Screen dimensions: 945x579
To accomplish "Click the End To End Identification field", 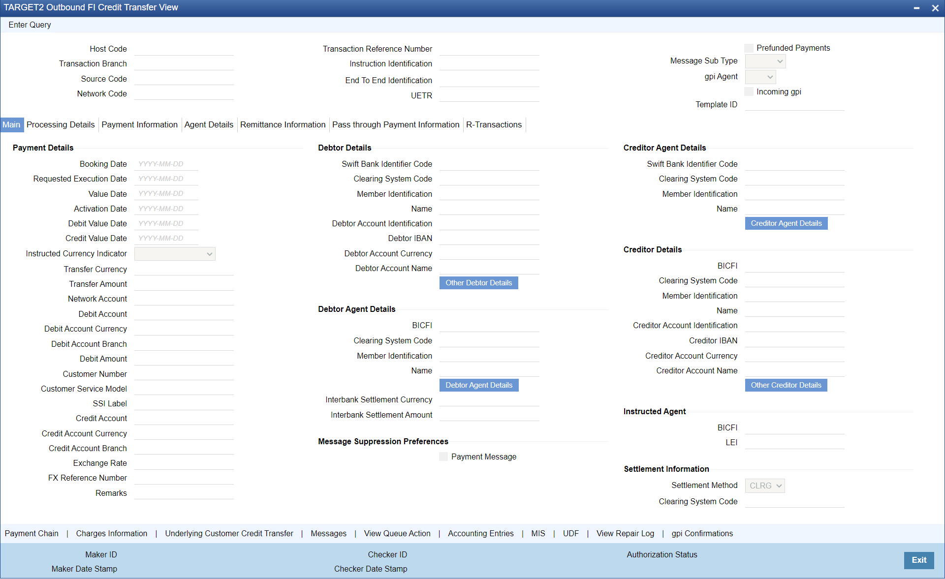I will click(489, 81).
